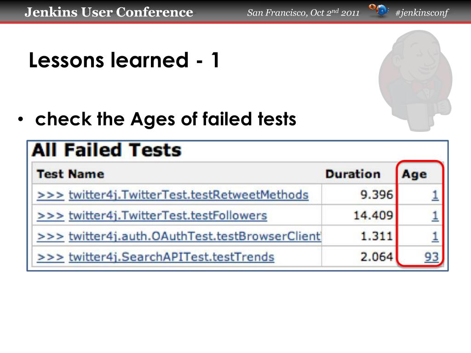The width and height of the screenshot is (471, 353).
Task: Open the twitter4j.TwitterTest.testRetweetMethods link
Action: [x=189, y=195]
